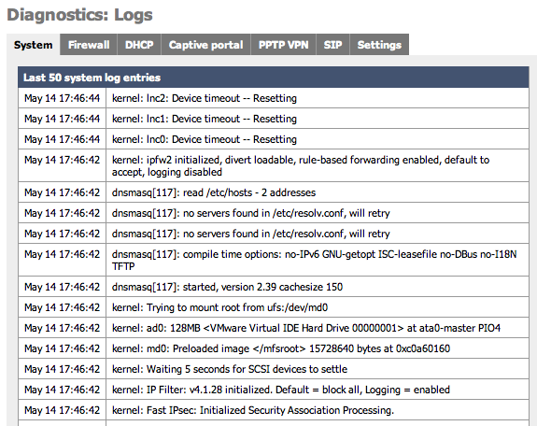Select the Captive portal tab
537x426 pixels.
[x=205, y=45]
